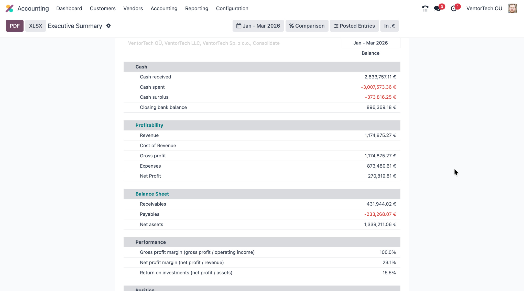524x291 pixels.
Task: Click Cash surplus value -373,816.25 €
Action: [x=380, y=97]
